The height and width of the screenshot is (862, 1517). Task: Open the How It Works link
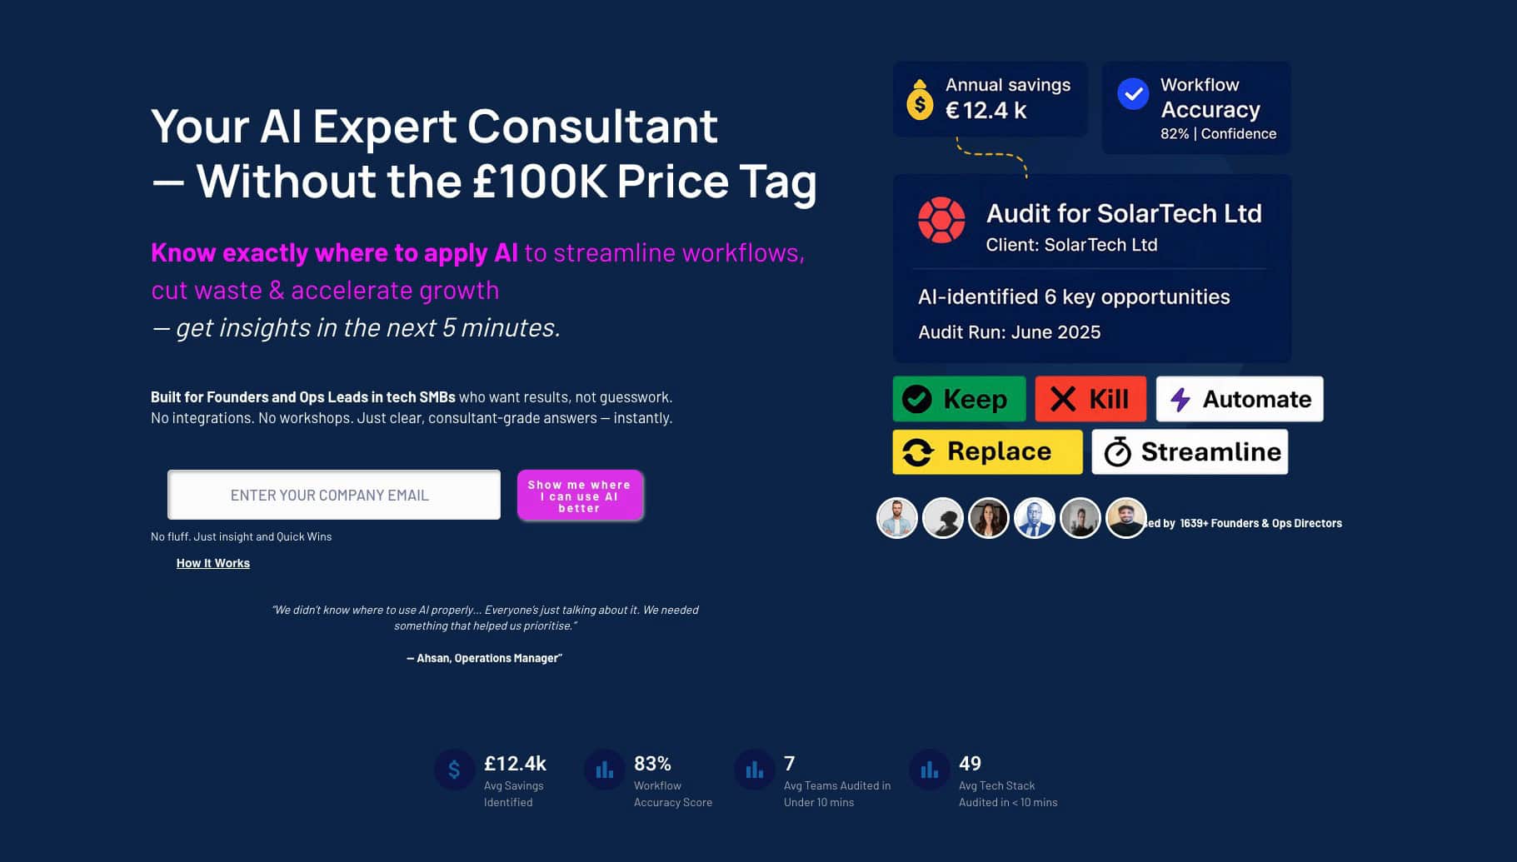click(213, 563)
